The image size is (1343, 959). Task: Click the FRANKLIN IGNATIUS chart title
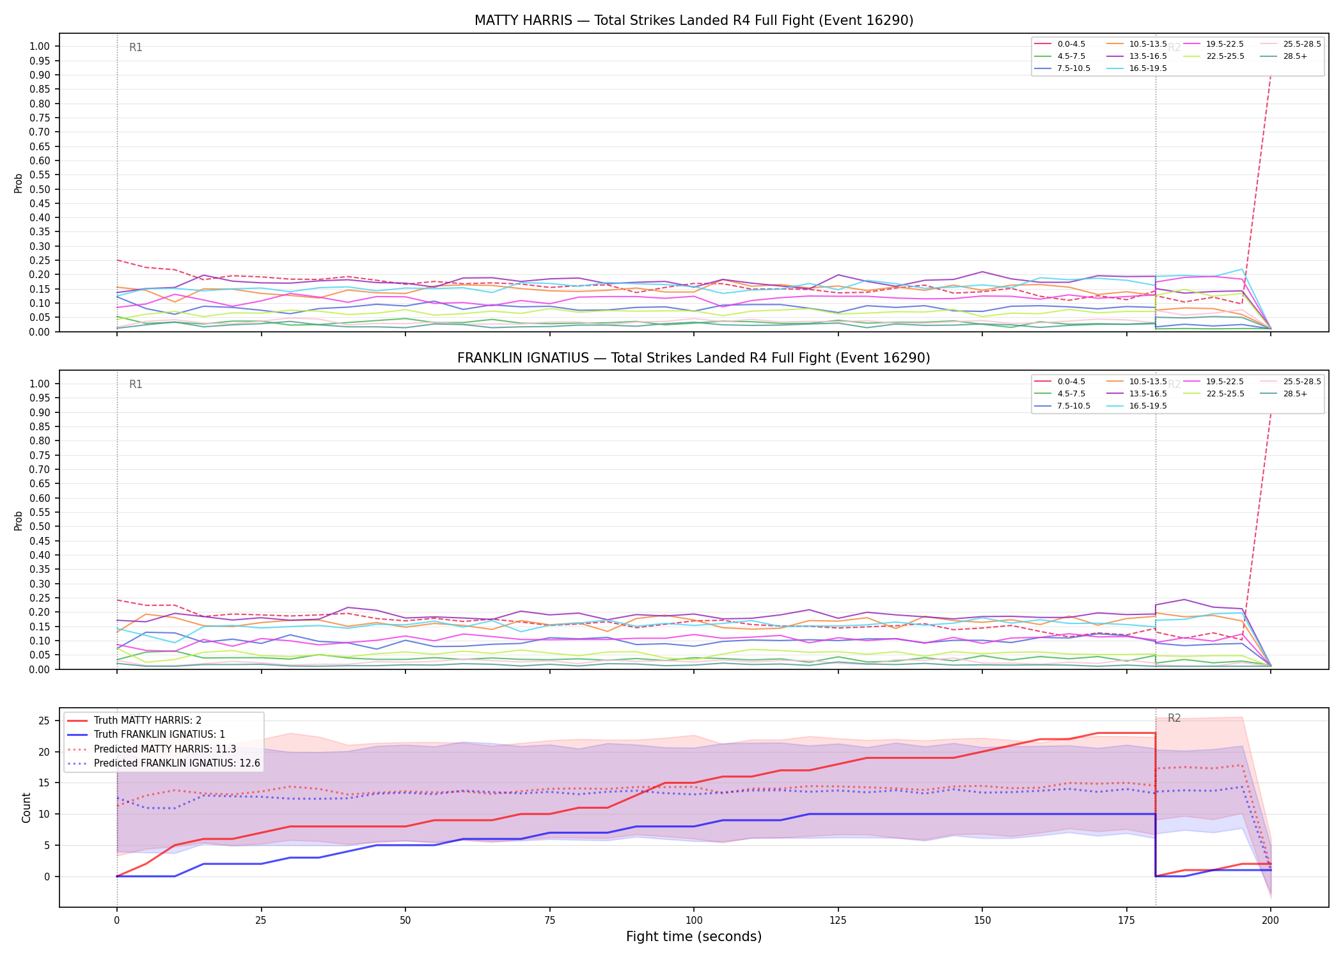tap(694, 358)
